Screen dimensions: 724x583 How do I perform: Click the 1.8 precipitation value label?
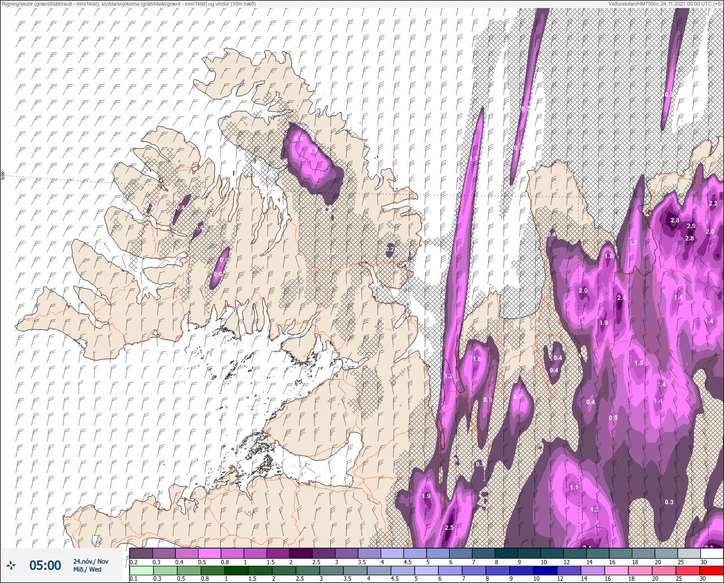pyautogui.click(x=609, y=256)
